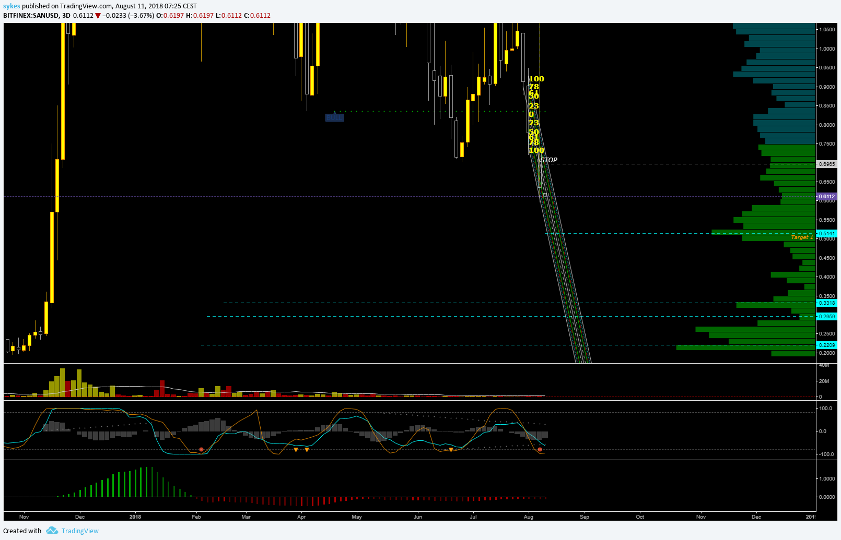Screen dimensions: 841x540
Task: Click the Apr label on the time axis
Action: click(x=301, y=517)
